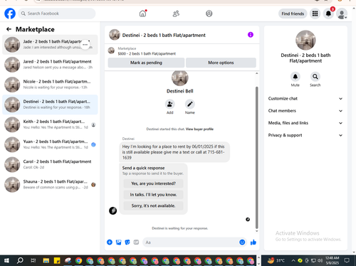
Task: Open File Explorer on taskbar
Action: pyautogui.click(x=46, y=261)
